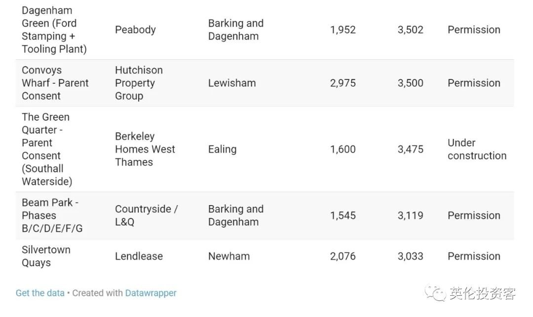Click the Lewisham borough cell

click(x=232, y=83)
